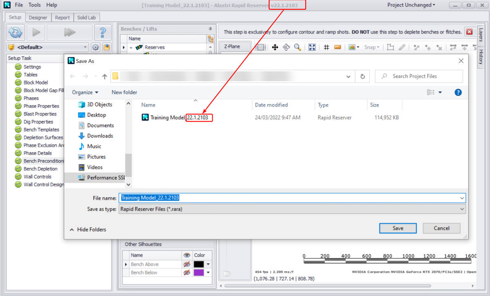
Task: Switch to the Report tab
Action: coord(62,18)
